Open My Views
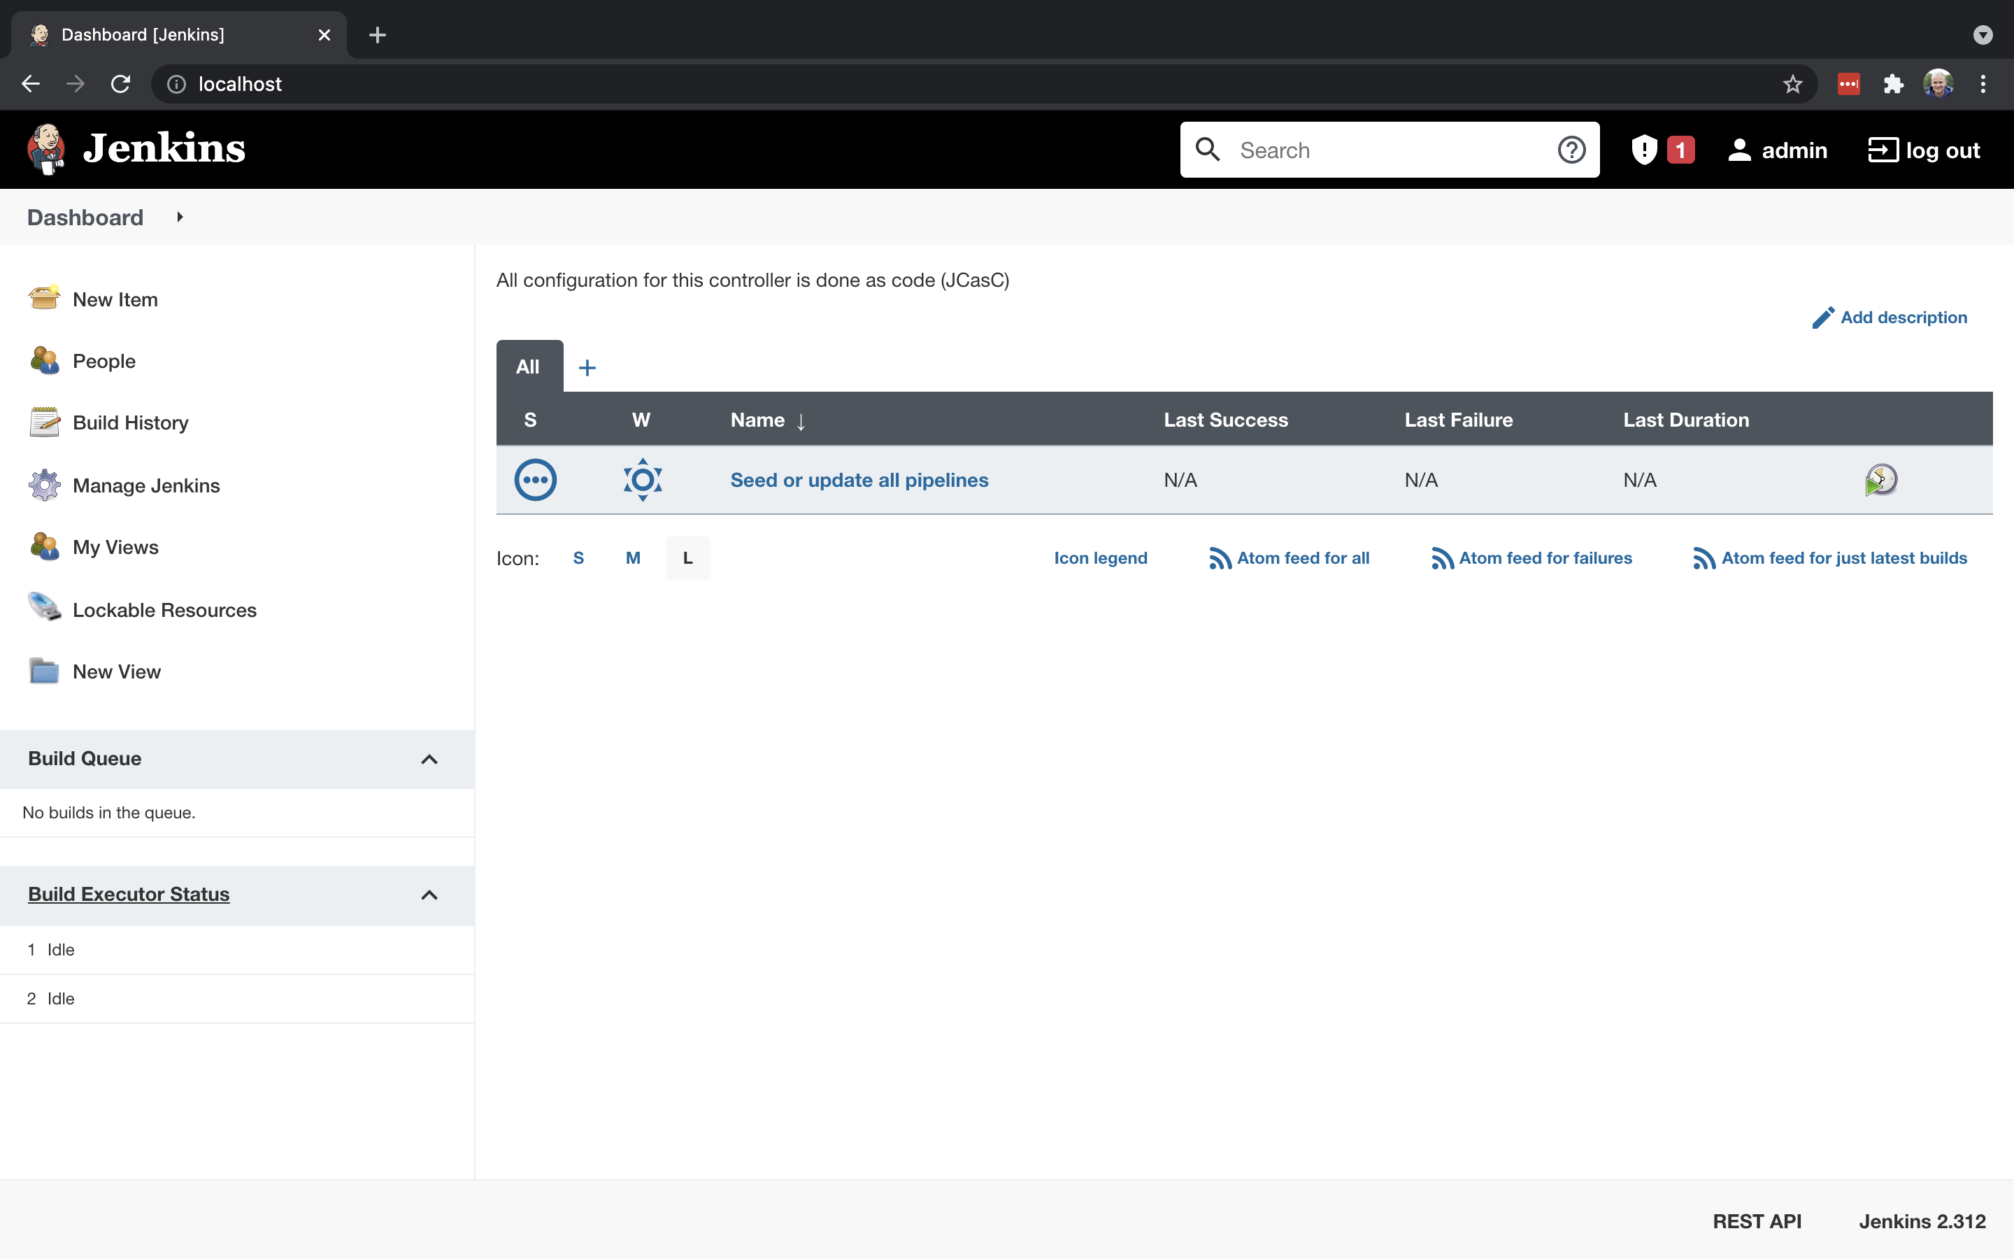The width and height of the screenshot is (2014, 1259). click(115, 547)
